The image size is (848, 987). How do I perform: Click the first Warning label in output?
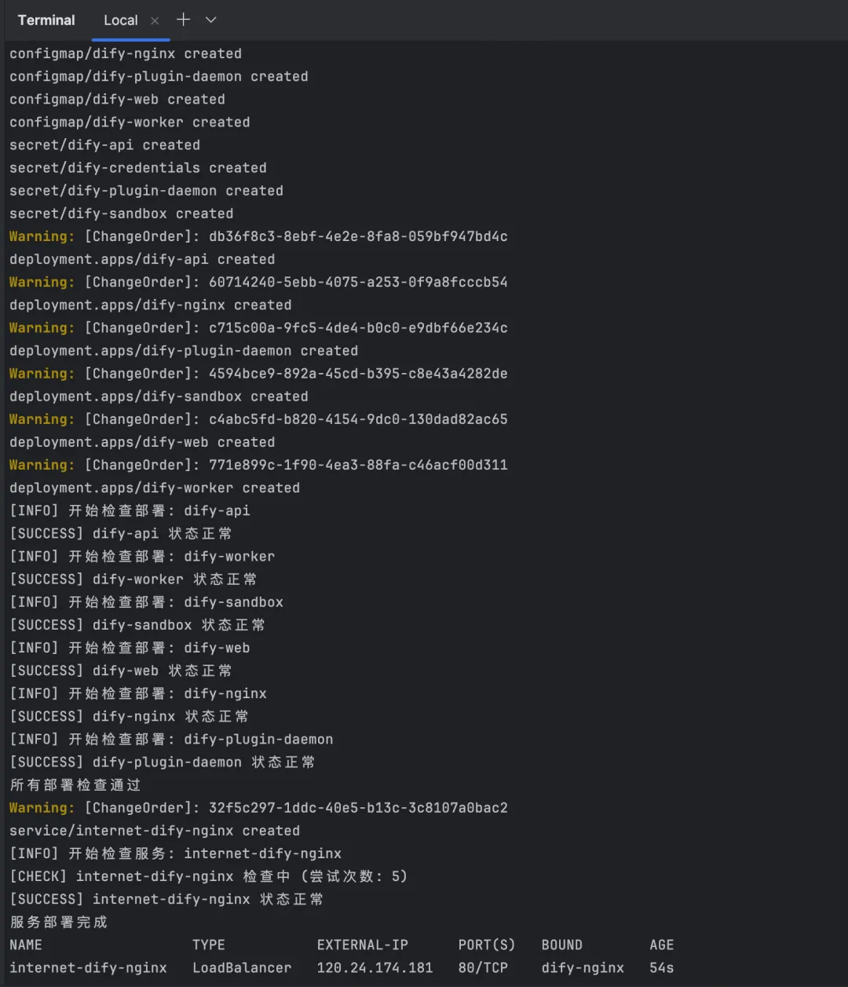point(41,236)
